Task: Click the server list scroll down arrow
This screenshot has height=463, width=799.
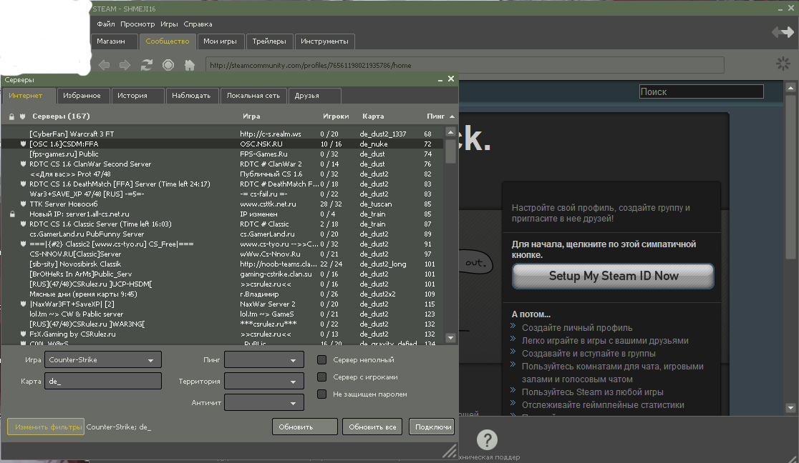Action: point(450,338)
